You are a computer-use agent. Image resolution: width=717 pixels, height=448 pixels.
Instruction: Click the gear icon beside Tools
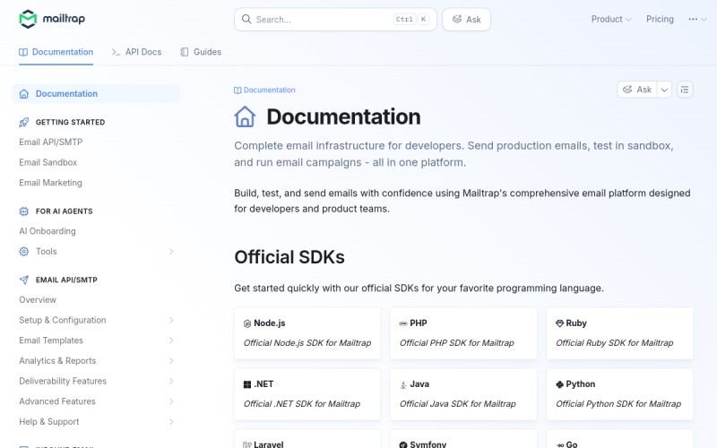click(x=24, y=252)
